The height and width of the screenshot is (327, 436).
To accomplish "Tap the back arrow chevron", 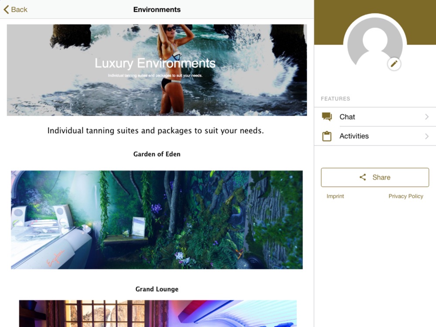I will 6,10.
